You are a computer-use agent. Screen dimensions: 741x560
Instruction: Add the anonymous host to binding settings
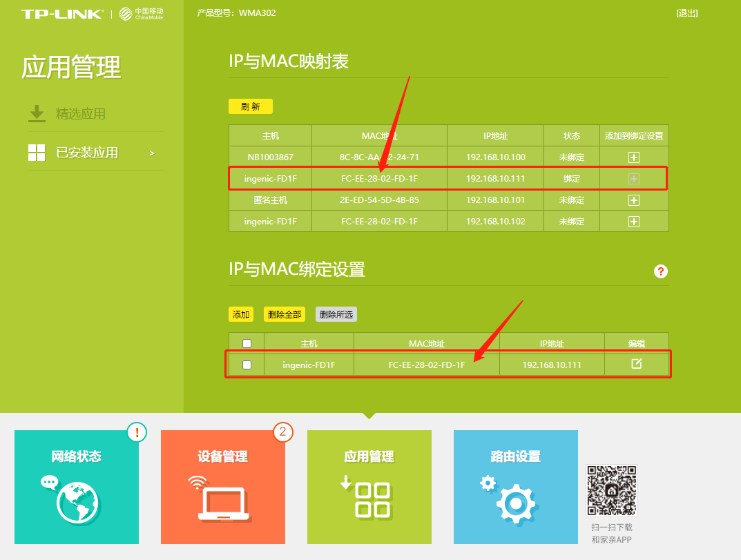[633, 200]
